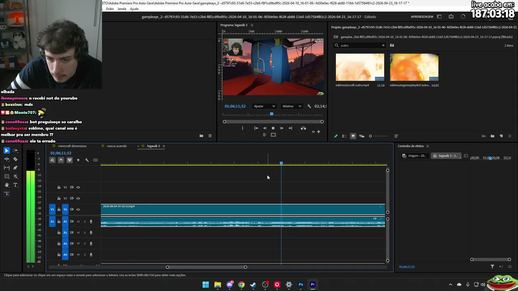The height and width of the screenshot is (291, 518).
Task: Open the quick export share icon
Action: [x=451, y=17]
